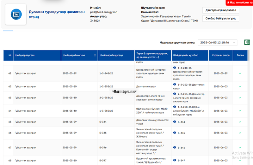The width and height of the screenshot is (253, 165).
Task: View attachment eye icon for 1-3-248-25
Action: tap(175, 68)
